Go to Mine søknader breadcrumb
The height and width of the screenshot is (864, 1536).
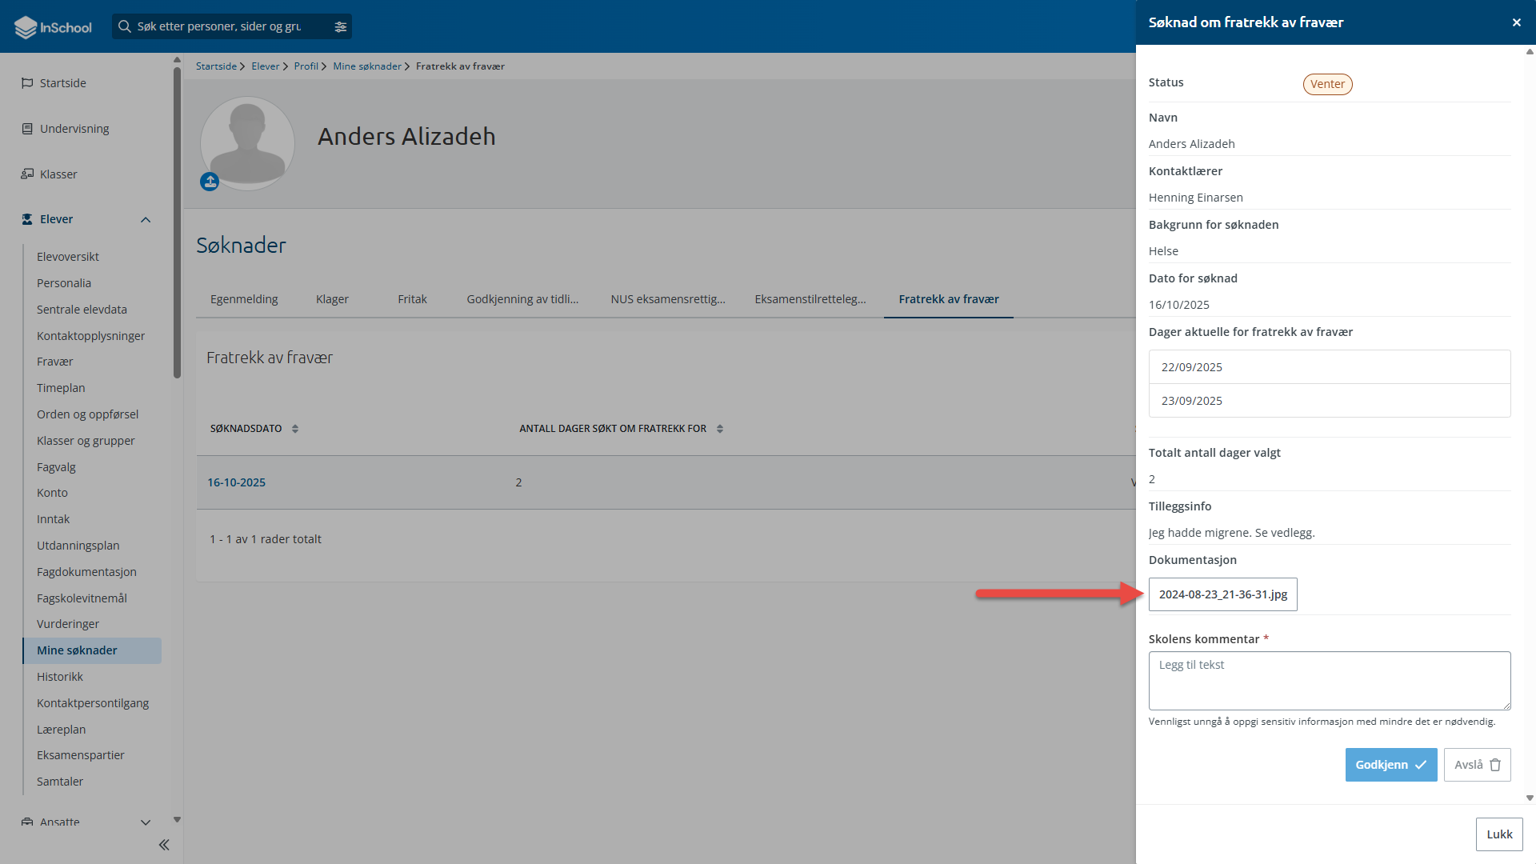click(367, 66)
